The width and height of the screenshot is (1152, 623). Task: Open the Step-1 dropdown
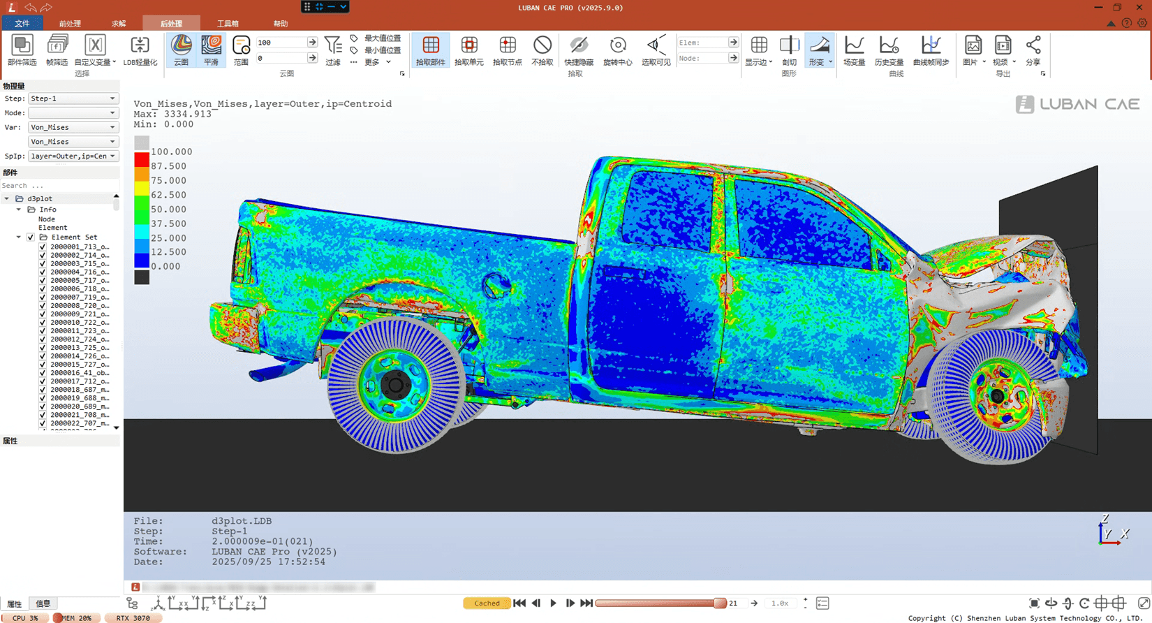click(x=73, y=98)
